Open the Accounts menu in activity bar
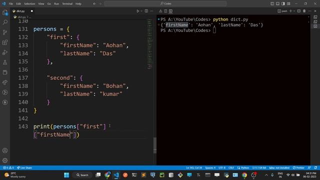Screen dimensions: 320x180 5,150
